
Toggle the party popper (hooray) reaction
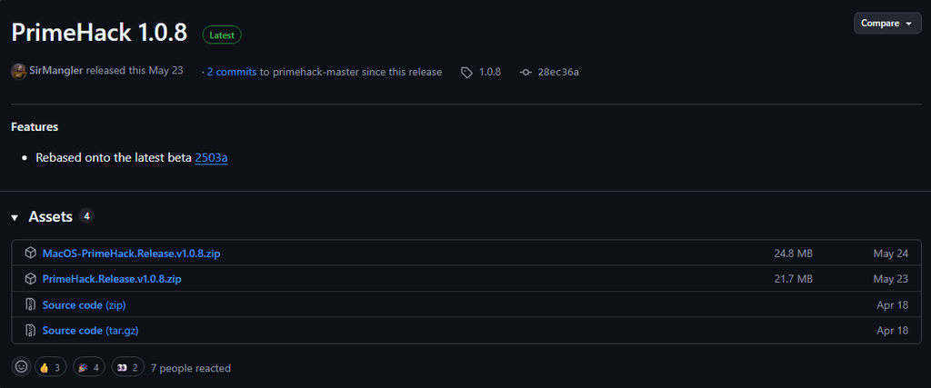coord(88,368)
